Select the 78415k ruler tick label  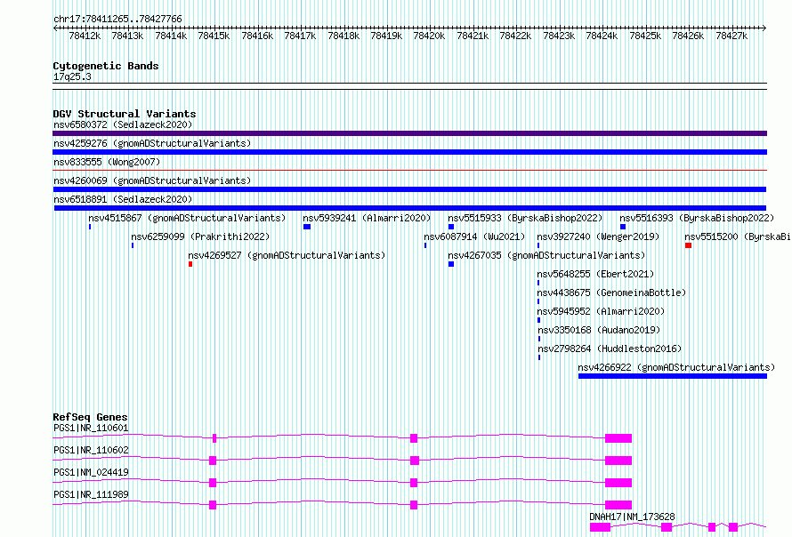pyautogui.click(x=214, y=36)
